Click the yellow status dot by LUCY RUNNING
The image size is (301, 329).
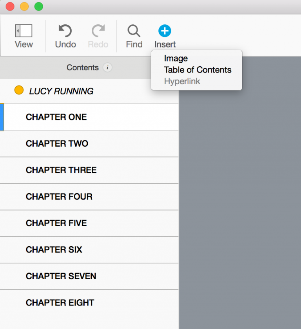(x=19, y=90)
